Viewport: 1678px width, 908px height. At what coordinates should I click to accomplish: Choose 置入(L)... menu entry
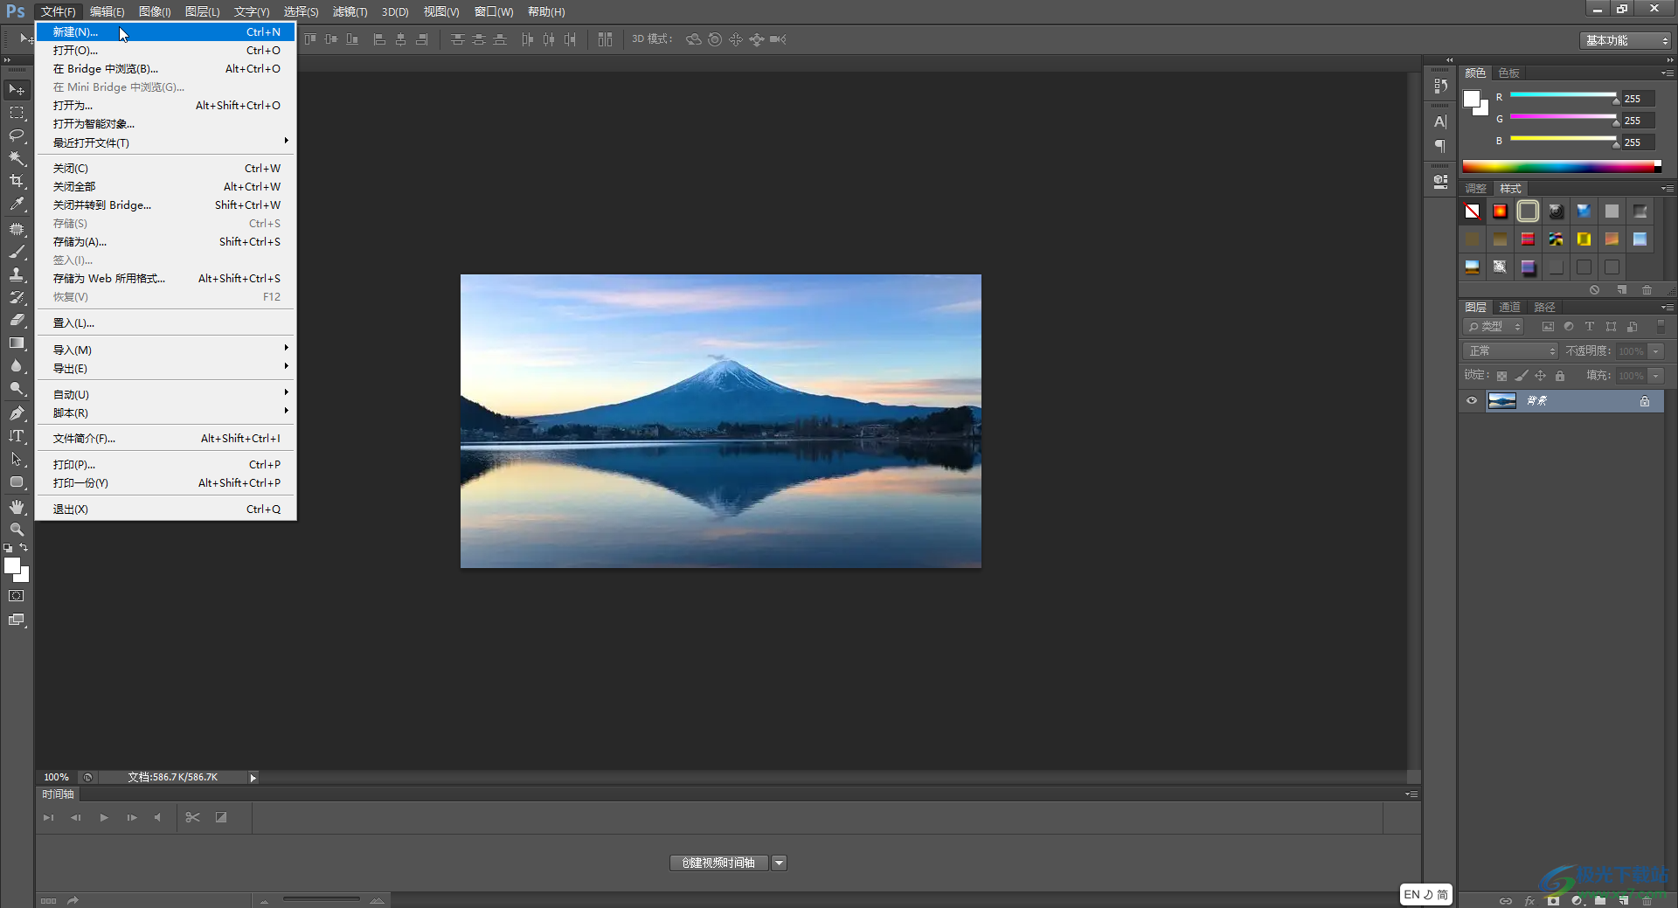point(166,322)
